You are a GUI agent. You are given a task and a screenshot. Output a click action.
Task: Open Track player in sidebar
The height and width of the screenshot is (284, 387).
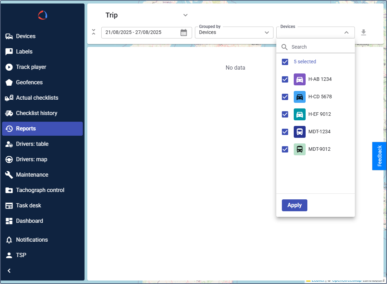click(x=31, y=67)
